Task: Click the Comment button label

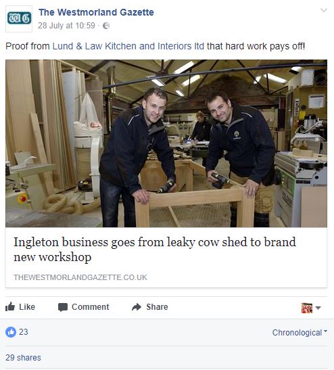Action: tap(91, 307)
